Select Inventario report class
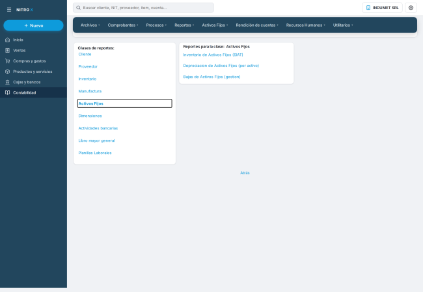423x292 pixels. coord(87,79)
